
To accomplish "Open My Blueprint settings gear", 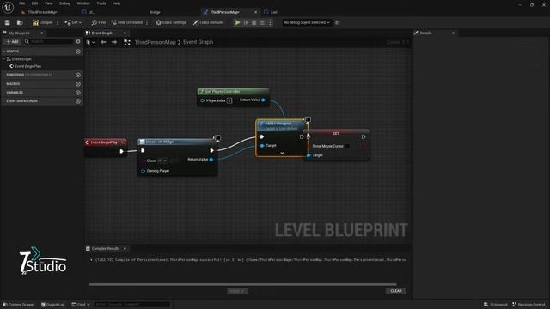I will tap(78, 41).
